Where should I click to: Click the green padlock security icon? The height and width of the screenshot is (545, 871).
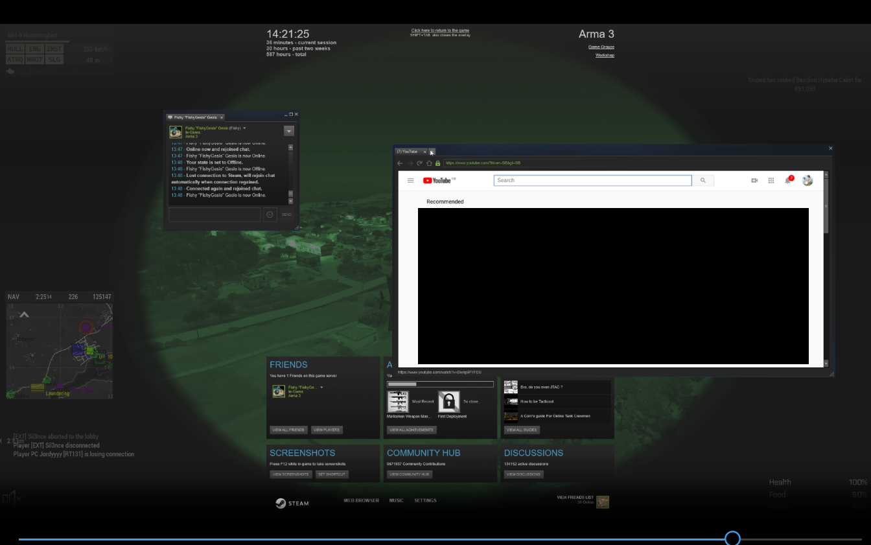pyautogui.click(x=438, y=163)
